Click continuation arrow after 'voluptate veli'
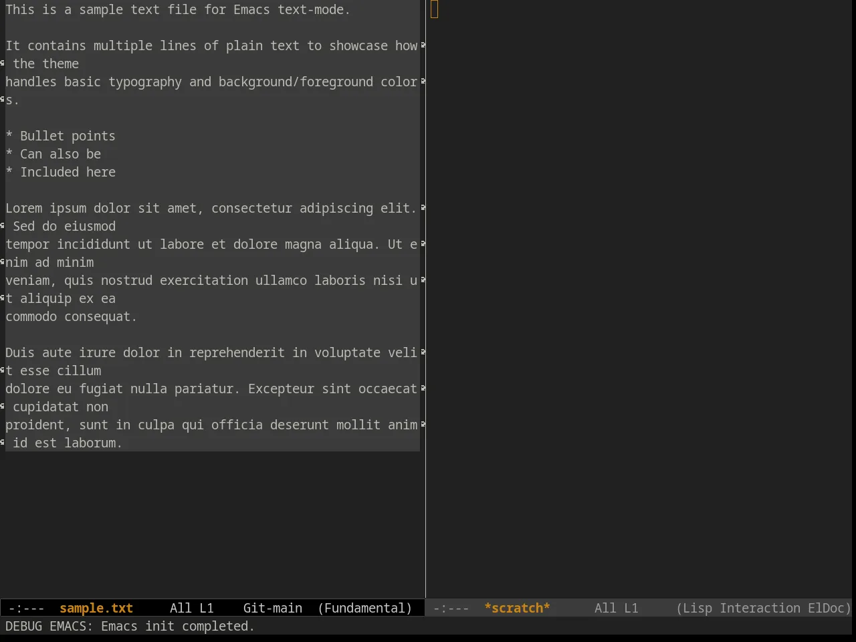Screen dimensions: 856x642 [x=423, y=352]
